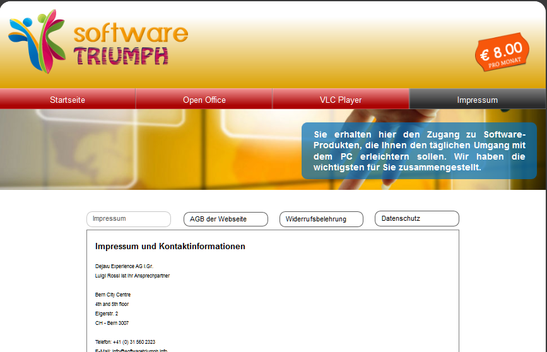Image resolution: width=547 pixels, height=352 pixels.
Task: Click the text Dejavu Experience AG i.Gr.
Action: pyautogui.click(x=124, y=266)
